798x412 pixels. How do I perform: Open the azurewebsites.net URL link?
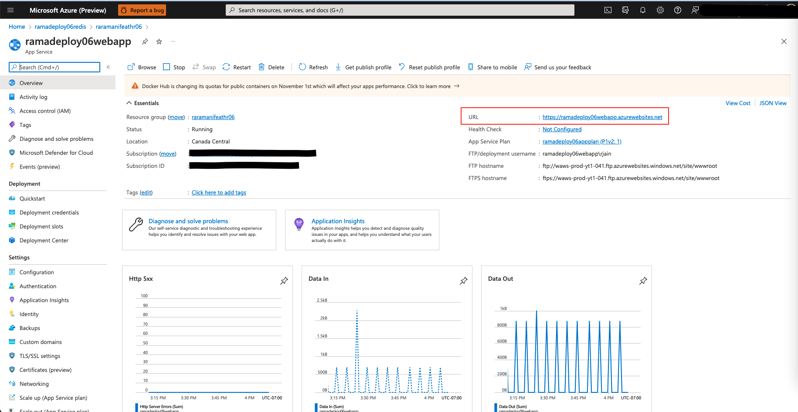coord(602,117)
